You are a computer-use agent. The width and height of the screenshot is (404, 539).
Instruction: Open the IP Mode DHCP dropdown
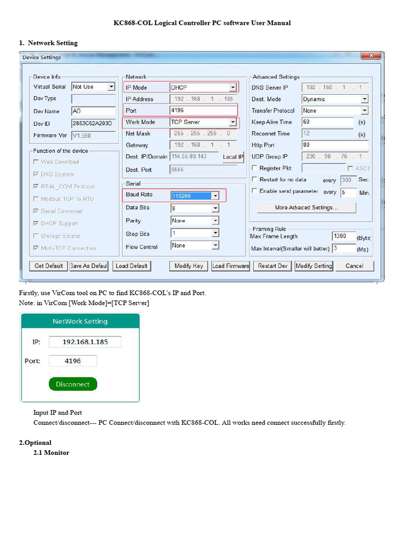[233, 87]
